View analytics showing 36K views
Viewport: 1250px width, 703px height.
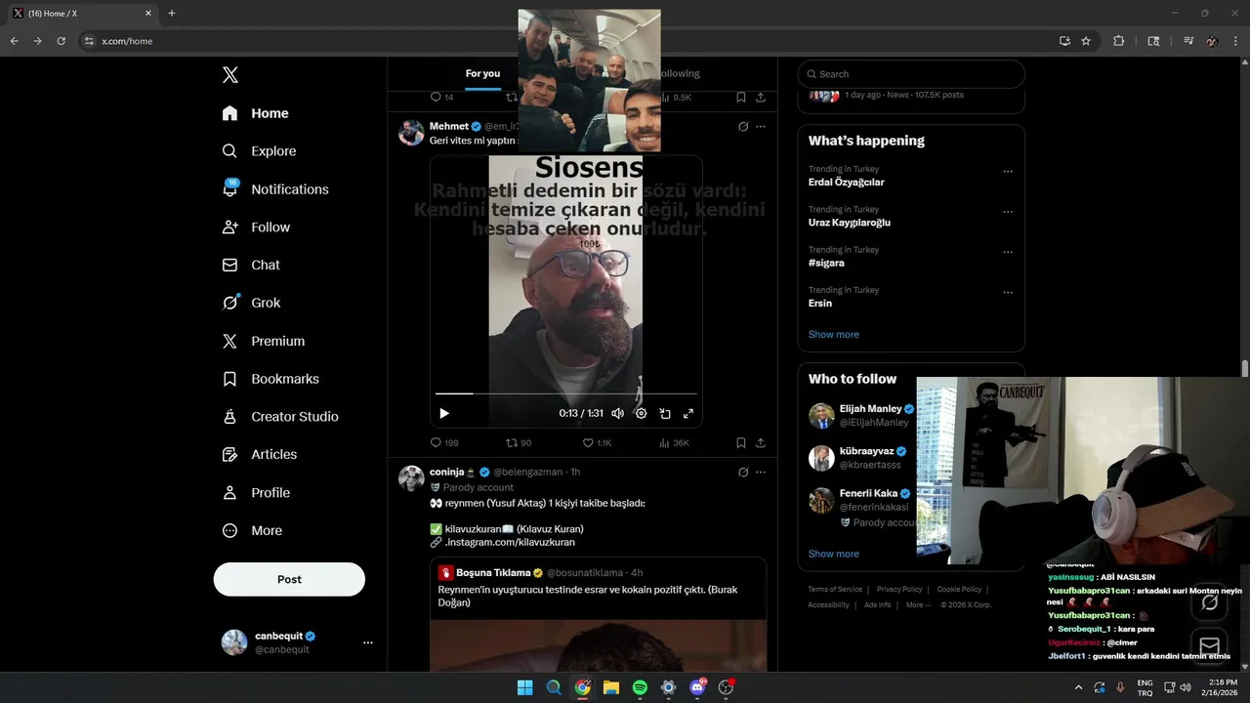(x=674, y=442)
